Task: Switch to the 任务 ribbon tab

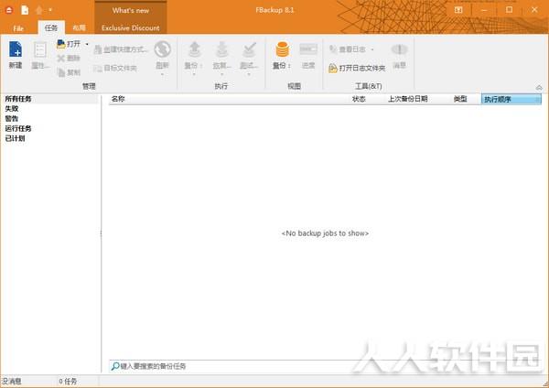Action: pyautogui.click(x=51, y=27)
